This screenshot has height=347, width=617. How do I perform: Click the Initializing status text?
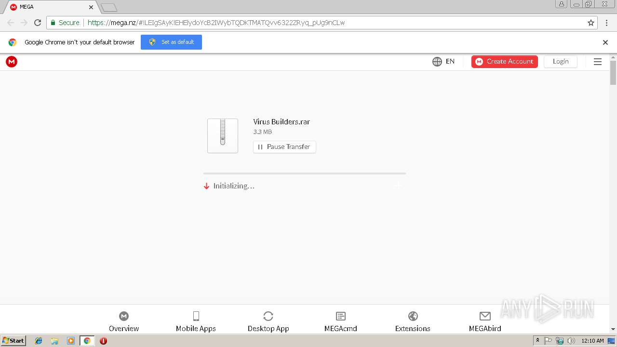click(234, 186)
